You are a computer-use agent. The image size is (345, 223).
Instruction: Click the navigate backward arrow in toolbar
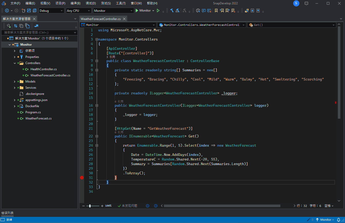[x=7, y=11]
